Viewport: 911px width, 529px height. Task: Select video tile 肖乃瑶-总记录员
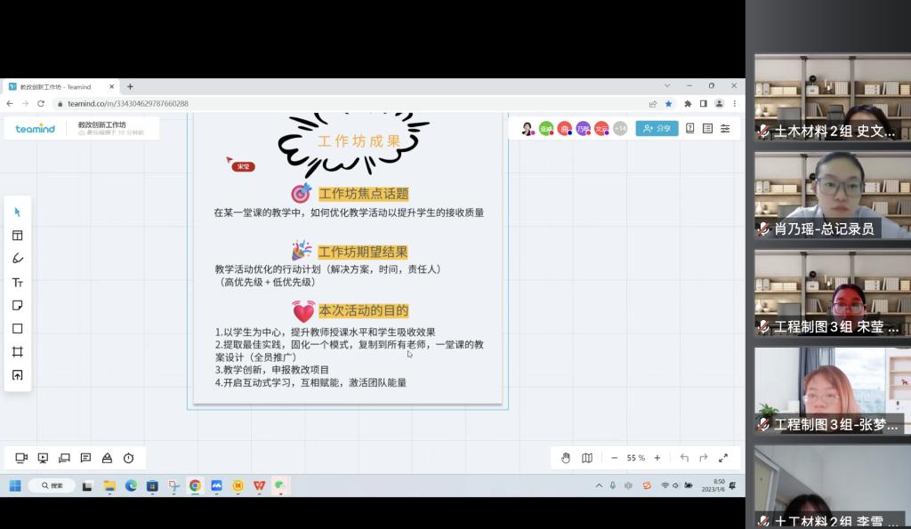point(833,195)
